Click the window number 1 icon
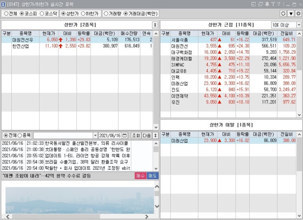The height and width of the screenshot is (220, 303). (3, 4)
